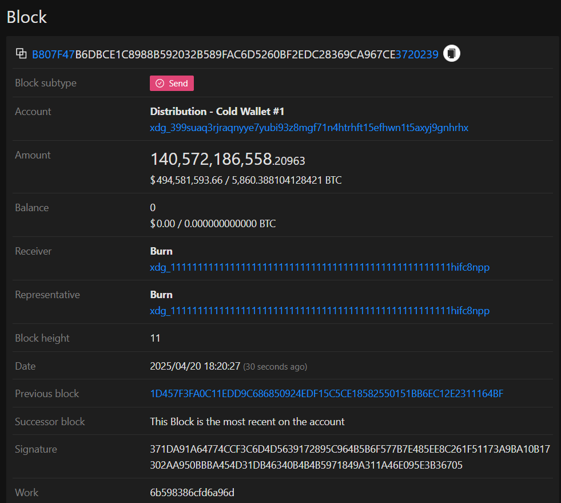Open the Representative burn address link
Viewport: 561px width, 503px height.
(x=319, y=311)
